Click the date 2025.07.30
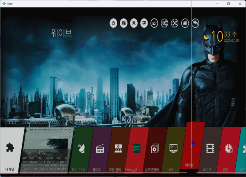This screenshot has height=177, width=246. (x=231, y=40)
